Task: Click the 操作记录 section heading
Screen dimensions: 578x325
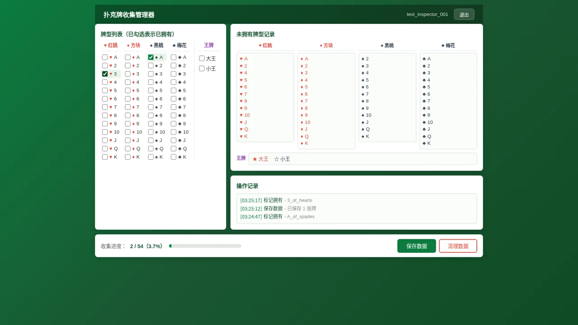Action: point(247,186)
